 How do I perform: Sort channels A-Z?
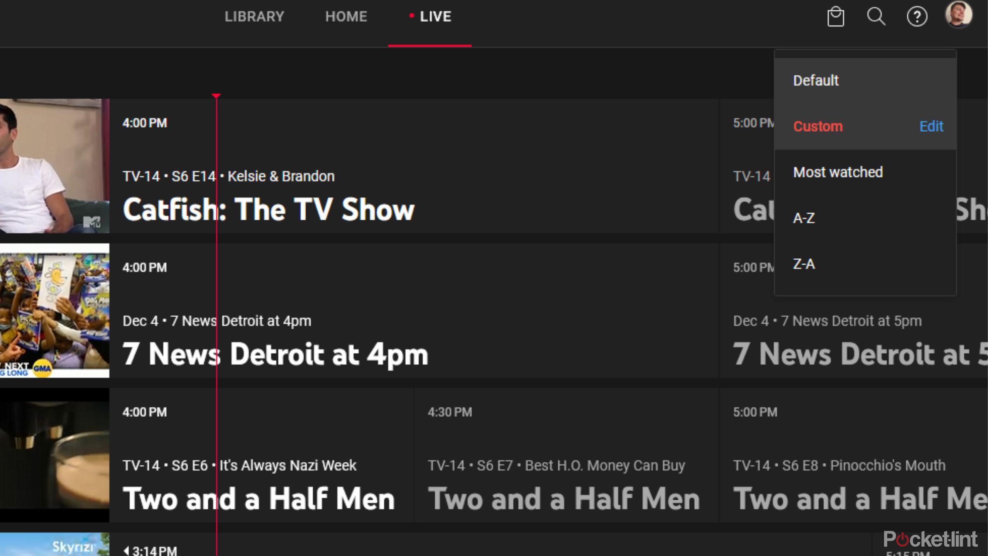pyautogui.click(x=865, y=218)
